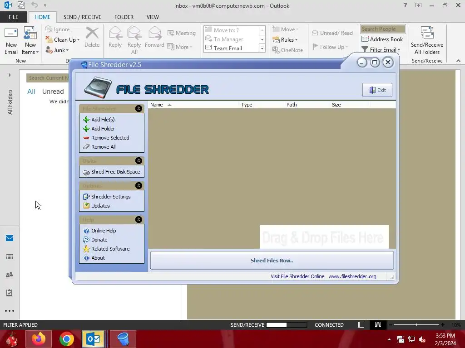Viewport: 465px width, 348px height.
Task: Click Remove Selected in File Shredder
Action: (106, 138)
